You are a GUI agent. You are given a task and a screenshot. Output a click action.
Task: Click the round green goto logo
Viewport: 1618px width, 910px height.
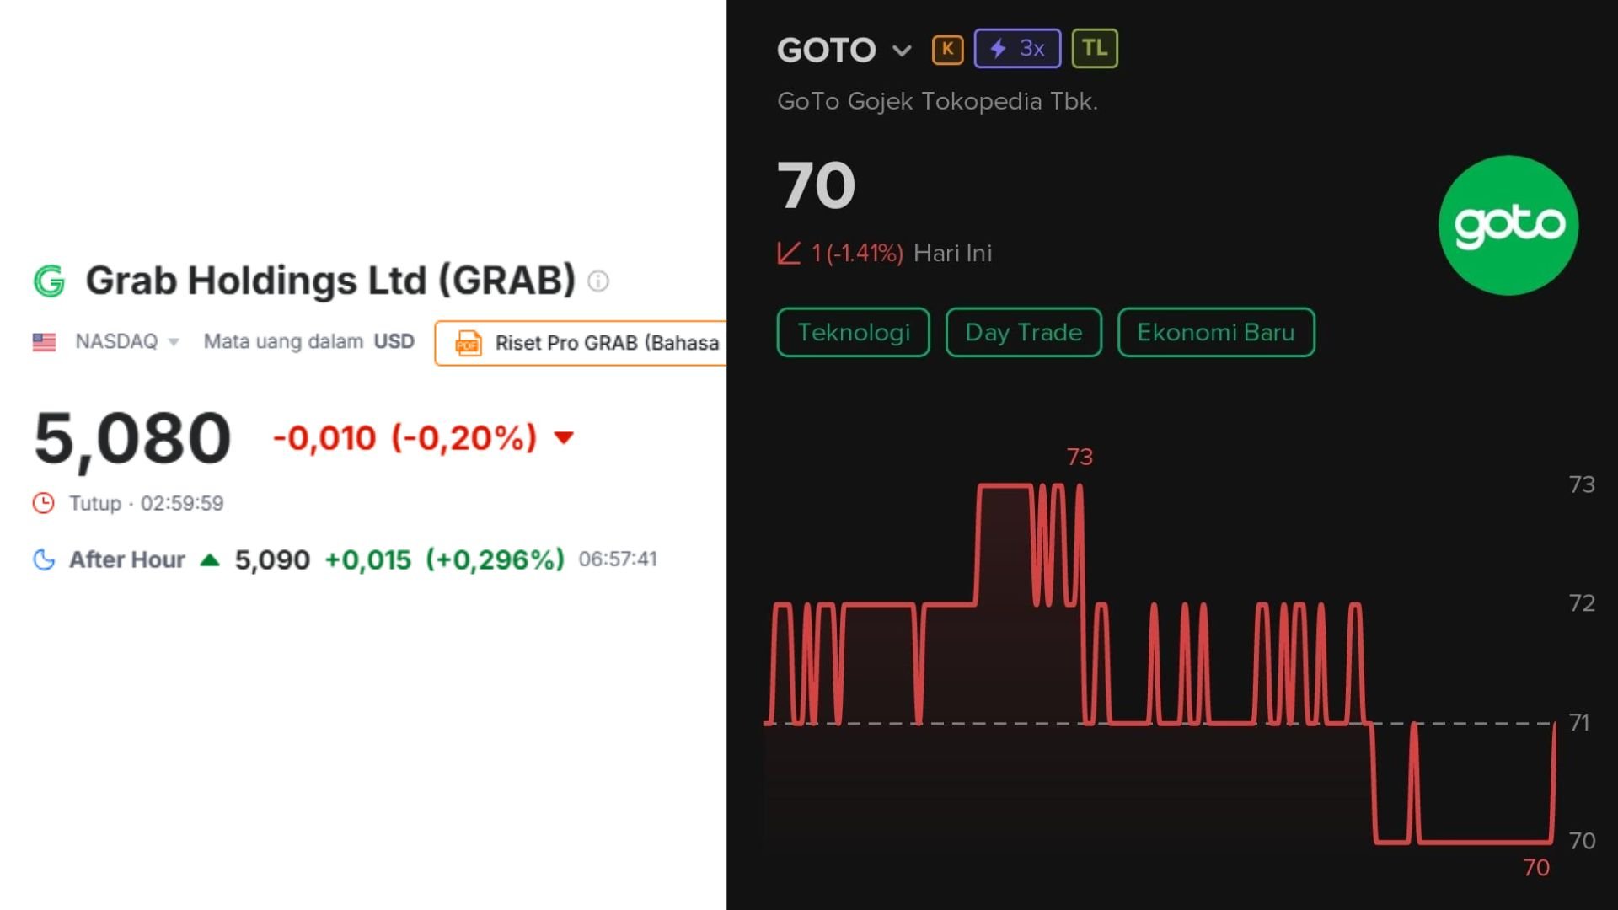(1508, 225)
